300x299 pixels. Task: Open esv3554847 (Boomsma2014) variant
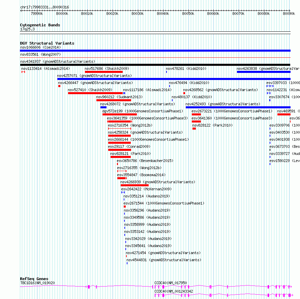pos(141,175)
